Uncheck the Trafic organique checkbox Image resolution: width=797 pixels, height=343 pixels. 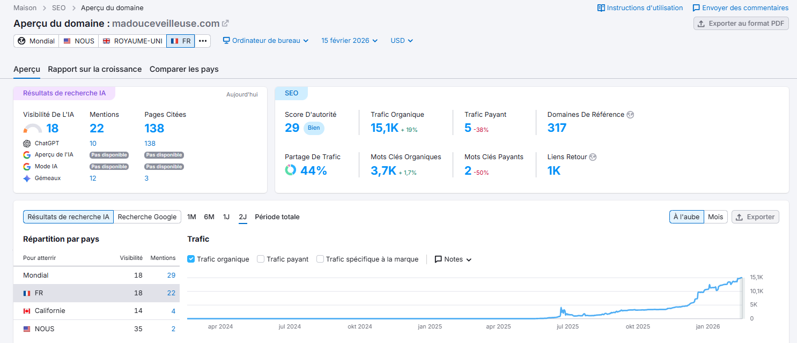191,259
